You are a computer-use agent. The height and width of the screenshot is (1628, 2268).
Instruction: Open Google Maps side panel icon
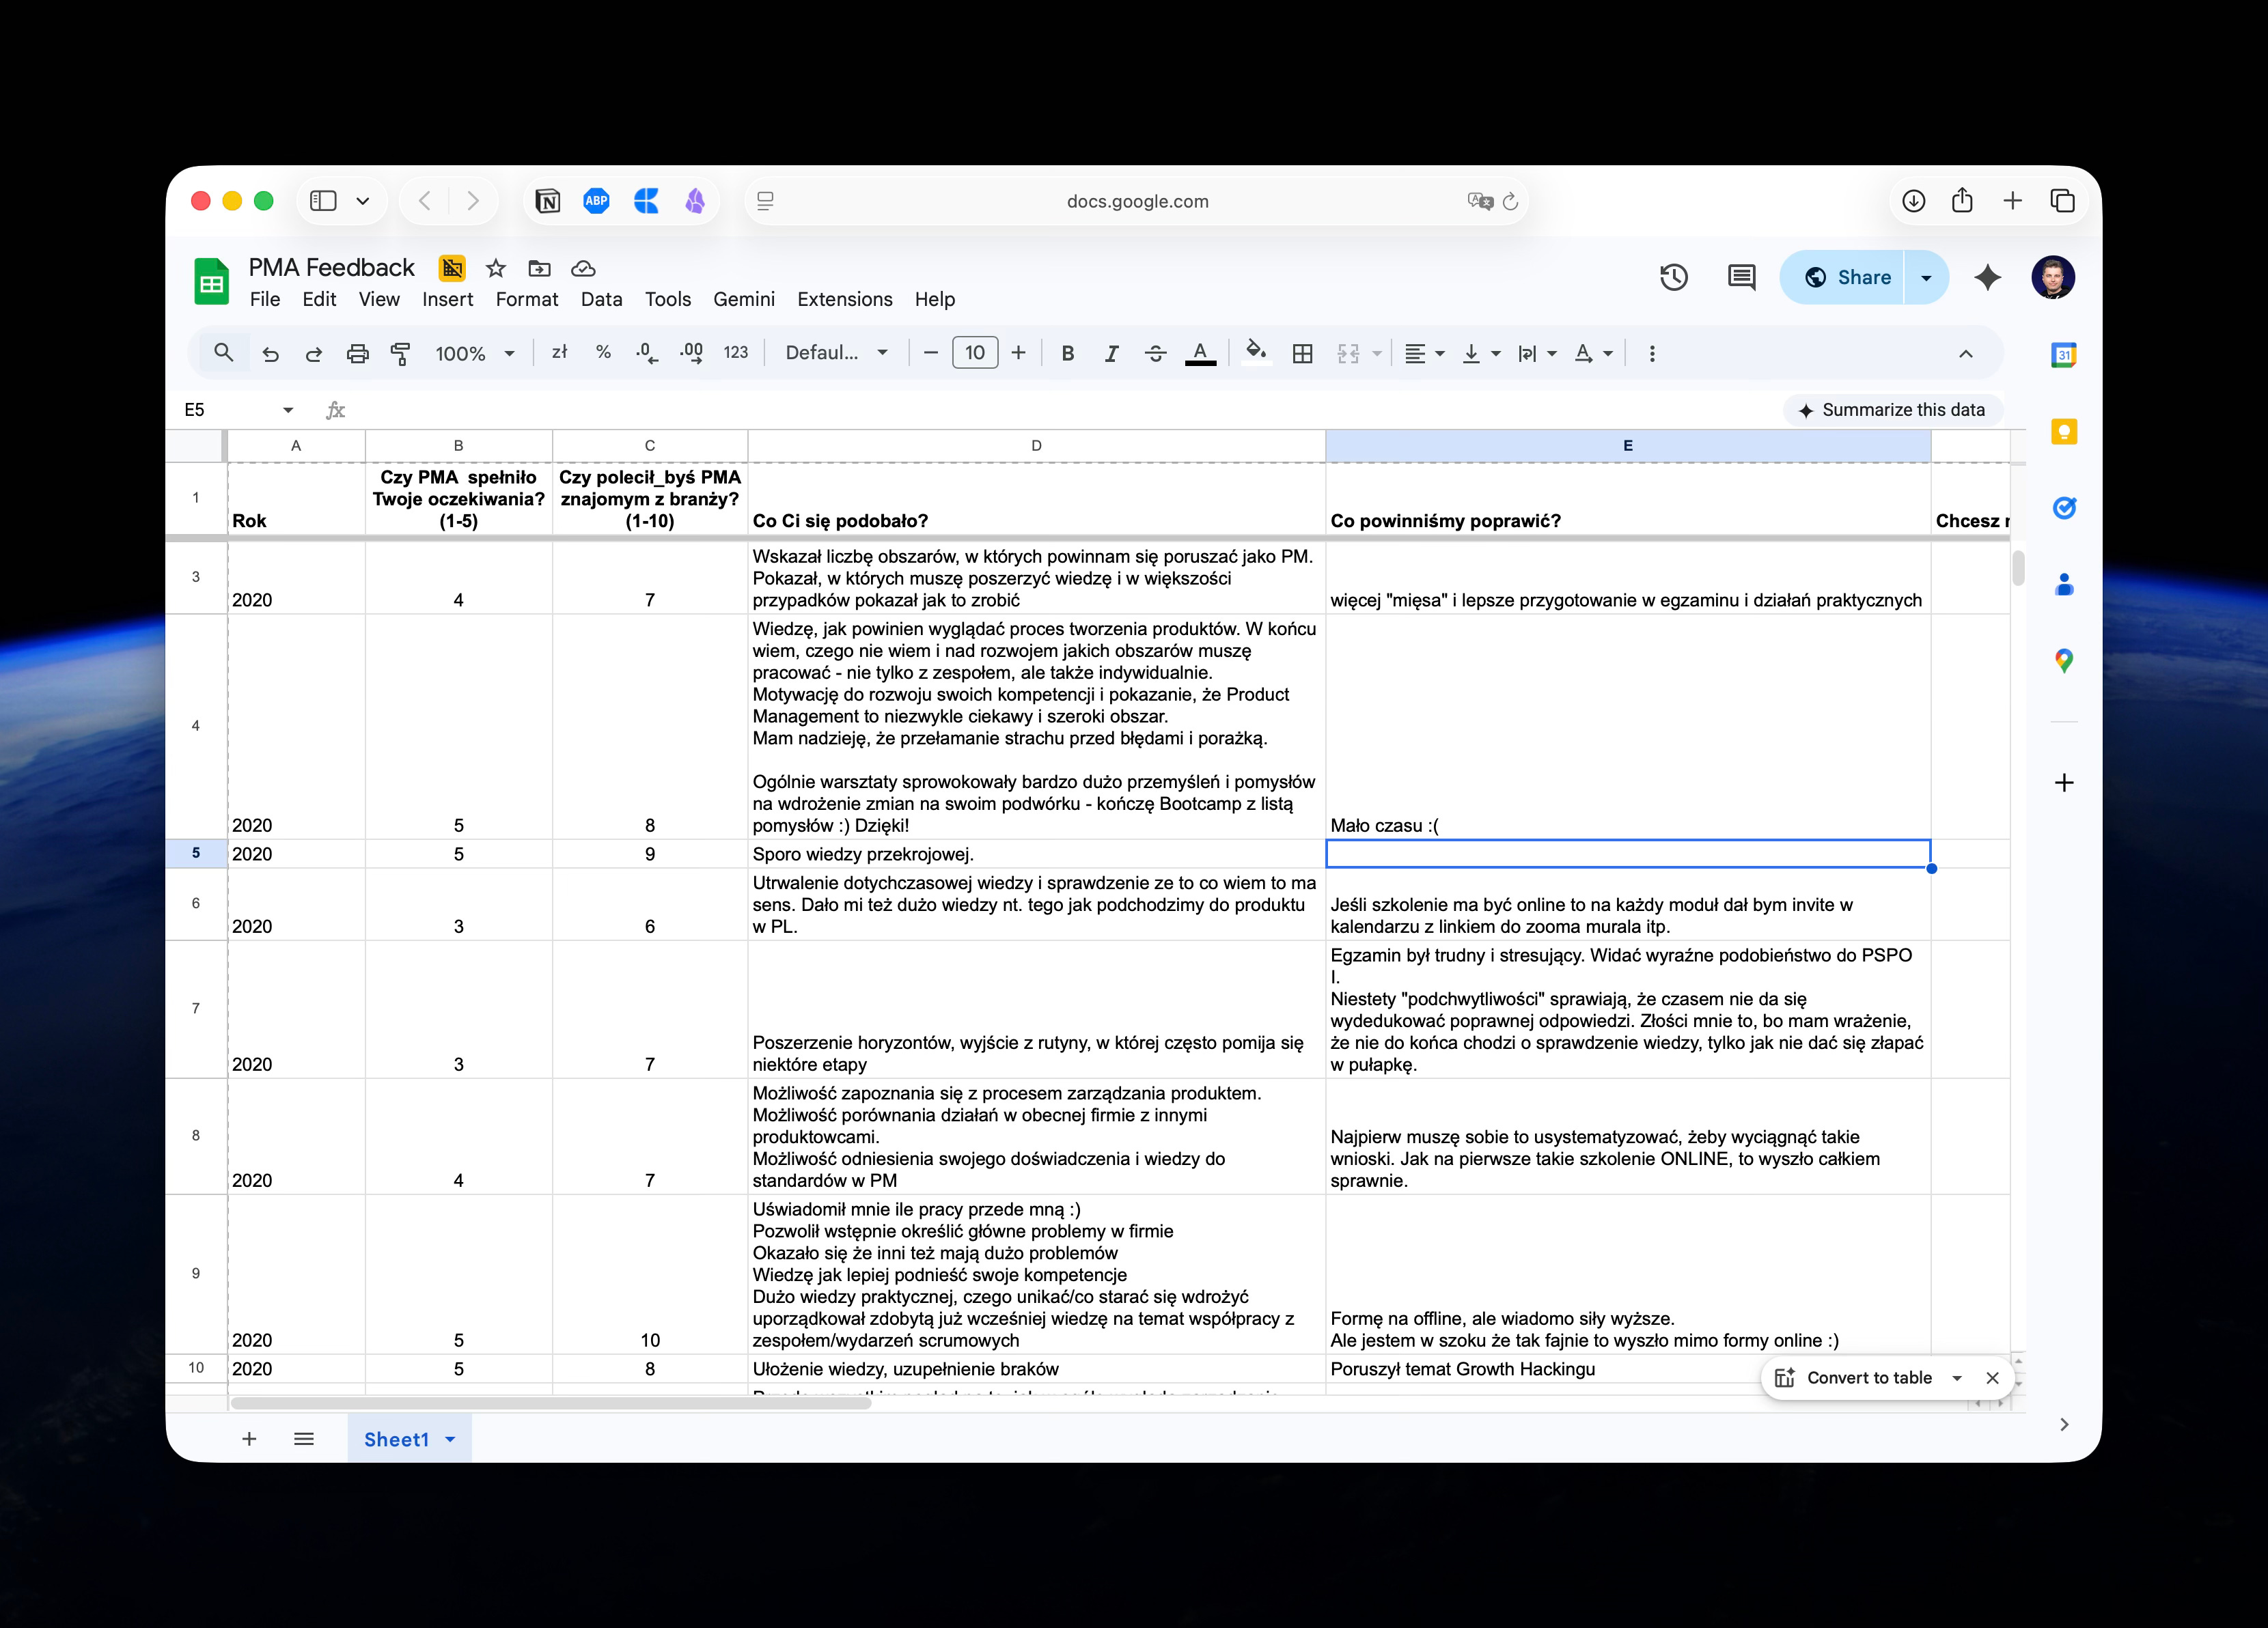point(2063,660)
